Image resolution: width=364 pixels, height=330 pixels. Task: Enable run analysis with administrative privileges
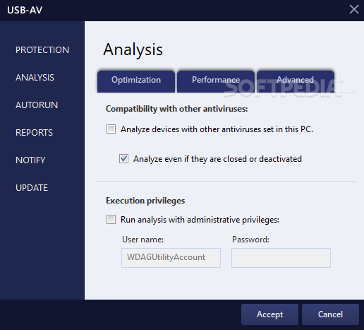tap(111, 220)
